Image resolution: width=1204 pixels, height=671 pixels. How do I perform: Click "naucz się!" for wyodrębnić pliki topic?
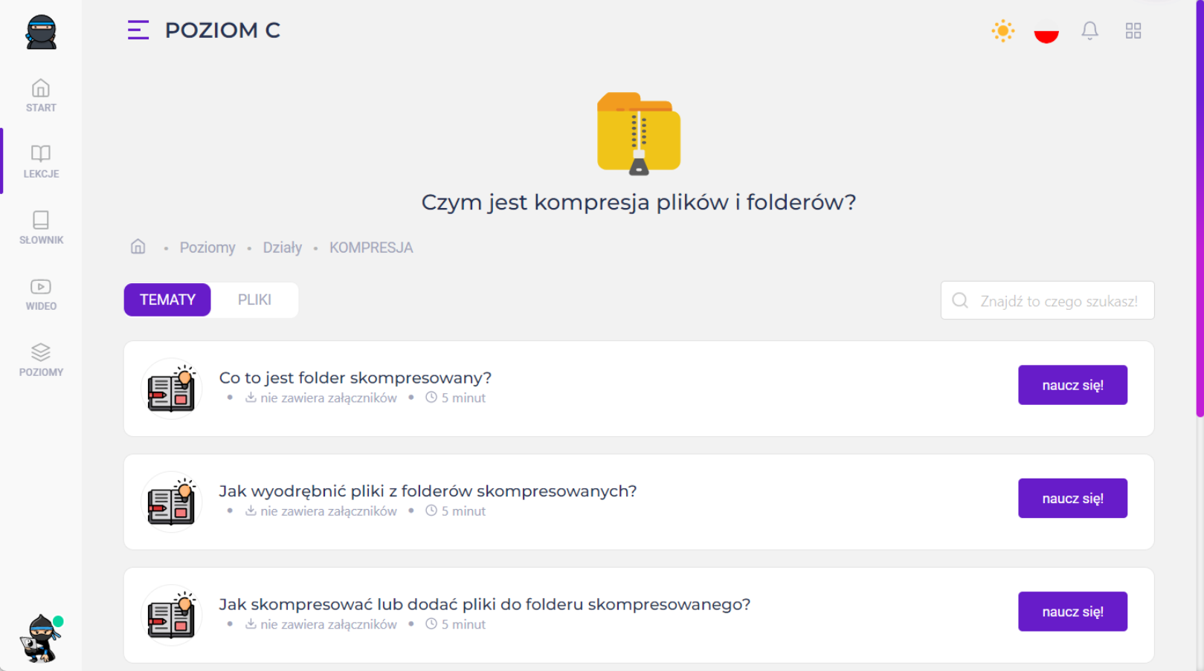(x=1072, y=498)
